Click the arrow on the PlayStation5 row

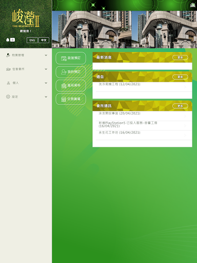click(x=185, y=126)
